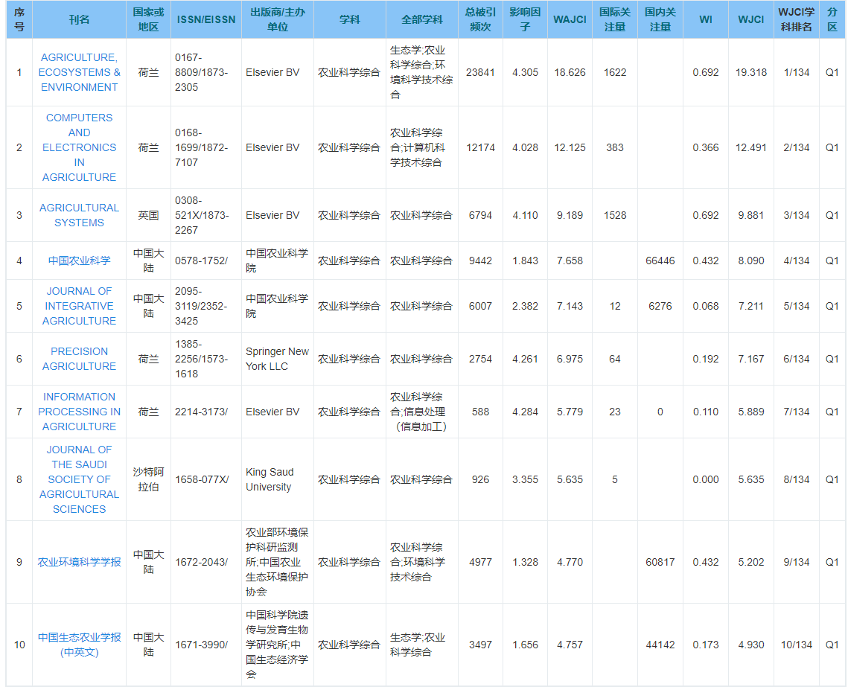This screenshot has width=848, height=687.
Task: Select ISSN 1385-2256/1573-1618 cell
Action: pos(206,359)
